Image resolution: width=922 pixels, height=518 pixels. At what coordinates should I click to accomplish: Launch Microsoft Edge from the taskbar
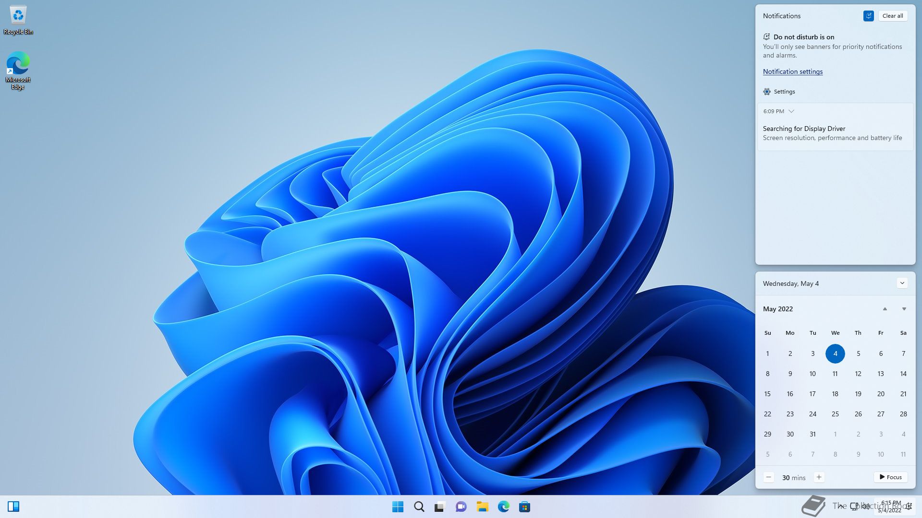point(503,506)
